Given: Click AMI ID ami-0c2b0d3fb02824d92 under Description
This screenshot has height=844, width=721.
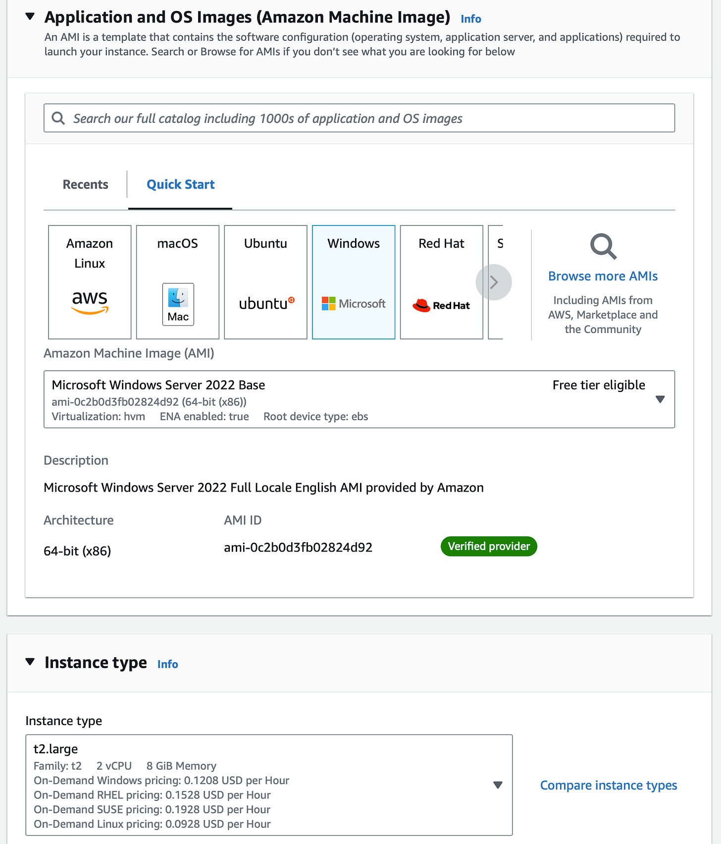Looking at the screenshot, I should point(298,547).
